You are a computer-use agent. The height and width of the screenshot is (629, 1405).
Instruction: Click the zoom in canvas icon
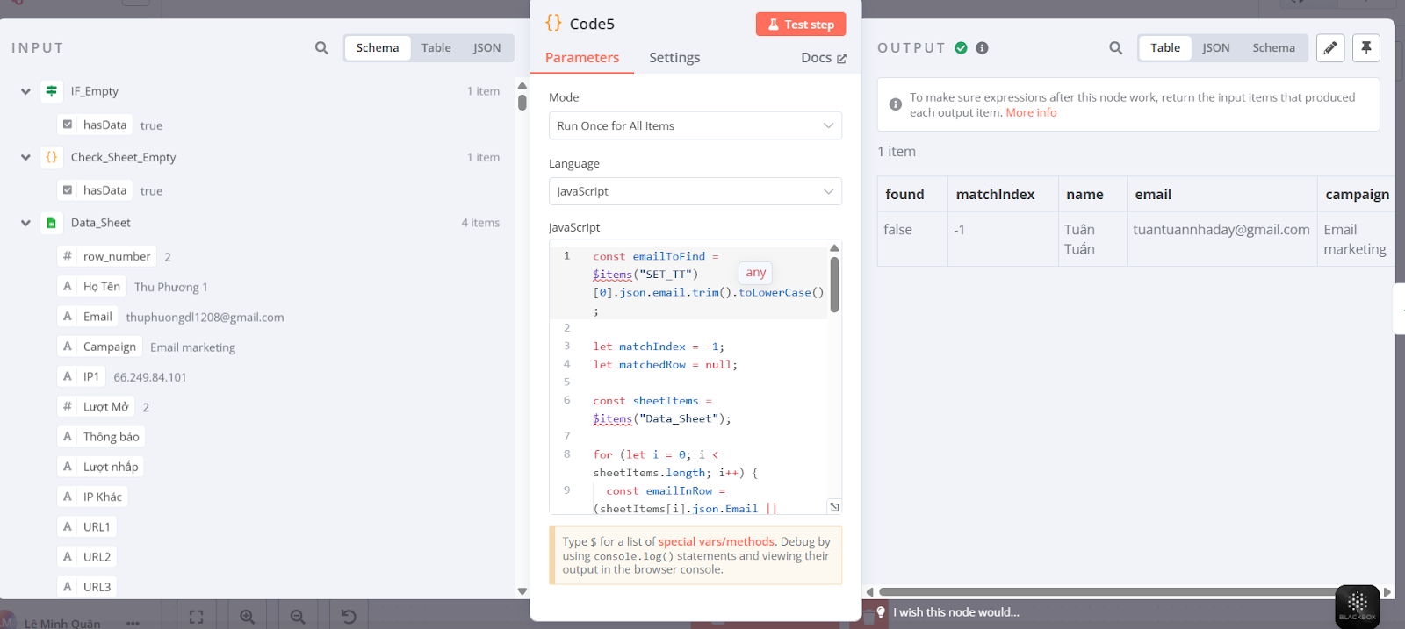248,617
